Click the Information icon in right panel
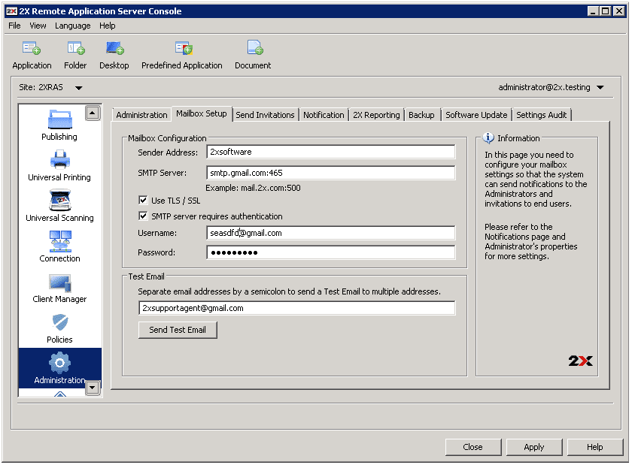 point(488,138)
